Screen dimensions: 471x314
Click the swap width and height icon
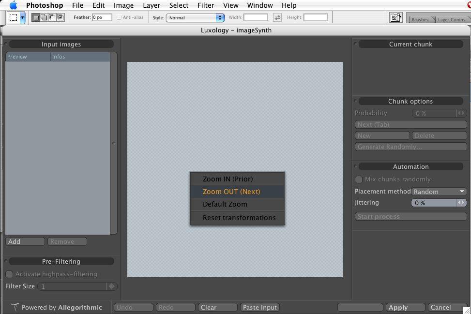(x=277, y=17)
